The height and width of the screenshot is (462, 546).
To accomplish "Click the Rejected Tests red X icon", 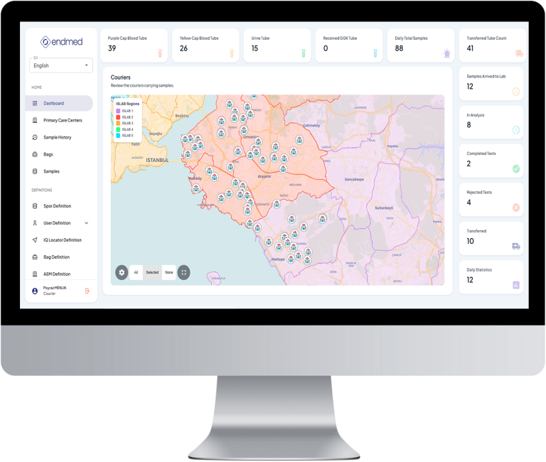I will coord(515,208).
